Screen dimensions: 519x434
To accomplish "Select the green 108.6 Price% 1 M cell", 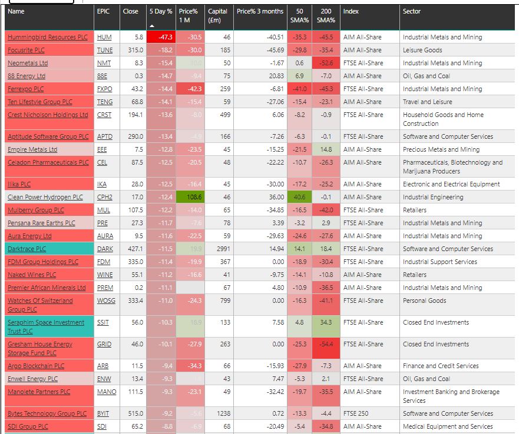I will (191, 197).
